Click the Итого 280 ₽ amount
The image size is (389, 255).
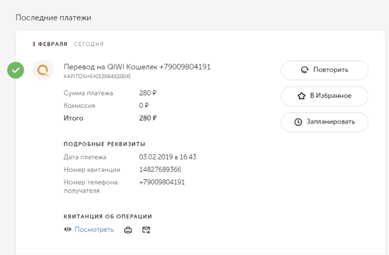148,118
